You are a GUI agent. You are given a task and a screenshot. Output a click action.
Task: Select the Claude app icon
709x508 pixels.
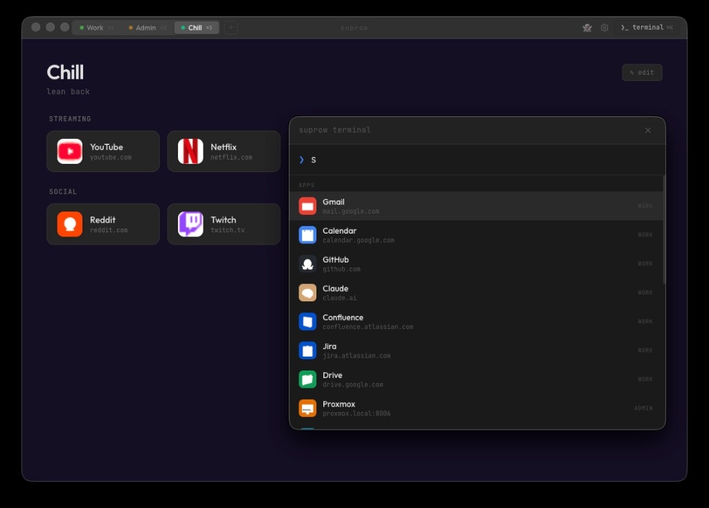pos(307,292)
